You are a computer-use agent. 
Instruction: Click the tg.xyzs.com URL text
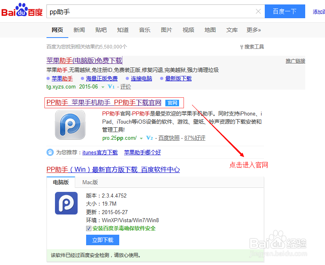pos(61,86)
